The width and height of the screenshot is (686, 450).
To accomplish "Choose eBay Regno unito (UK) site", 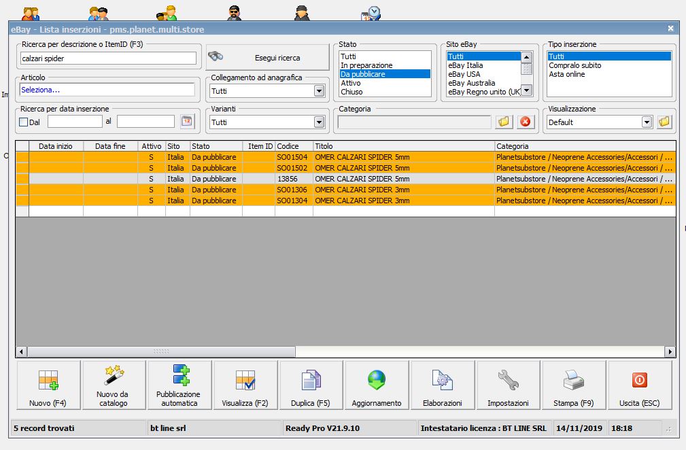I will point(484,91).
